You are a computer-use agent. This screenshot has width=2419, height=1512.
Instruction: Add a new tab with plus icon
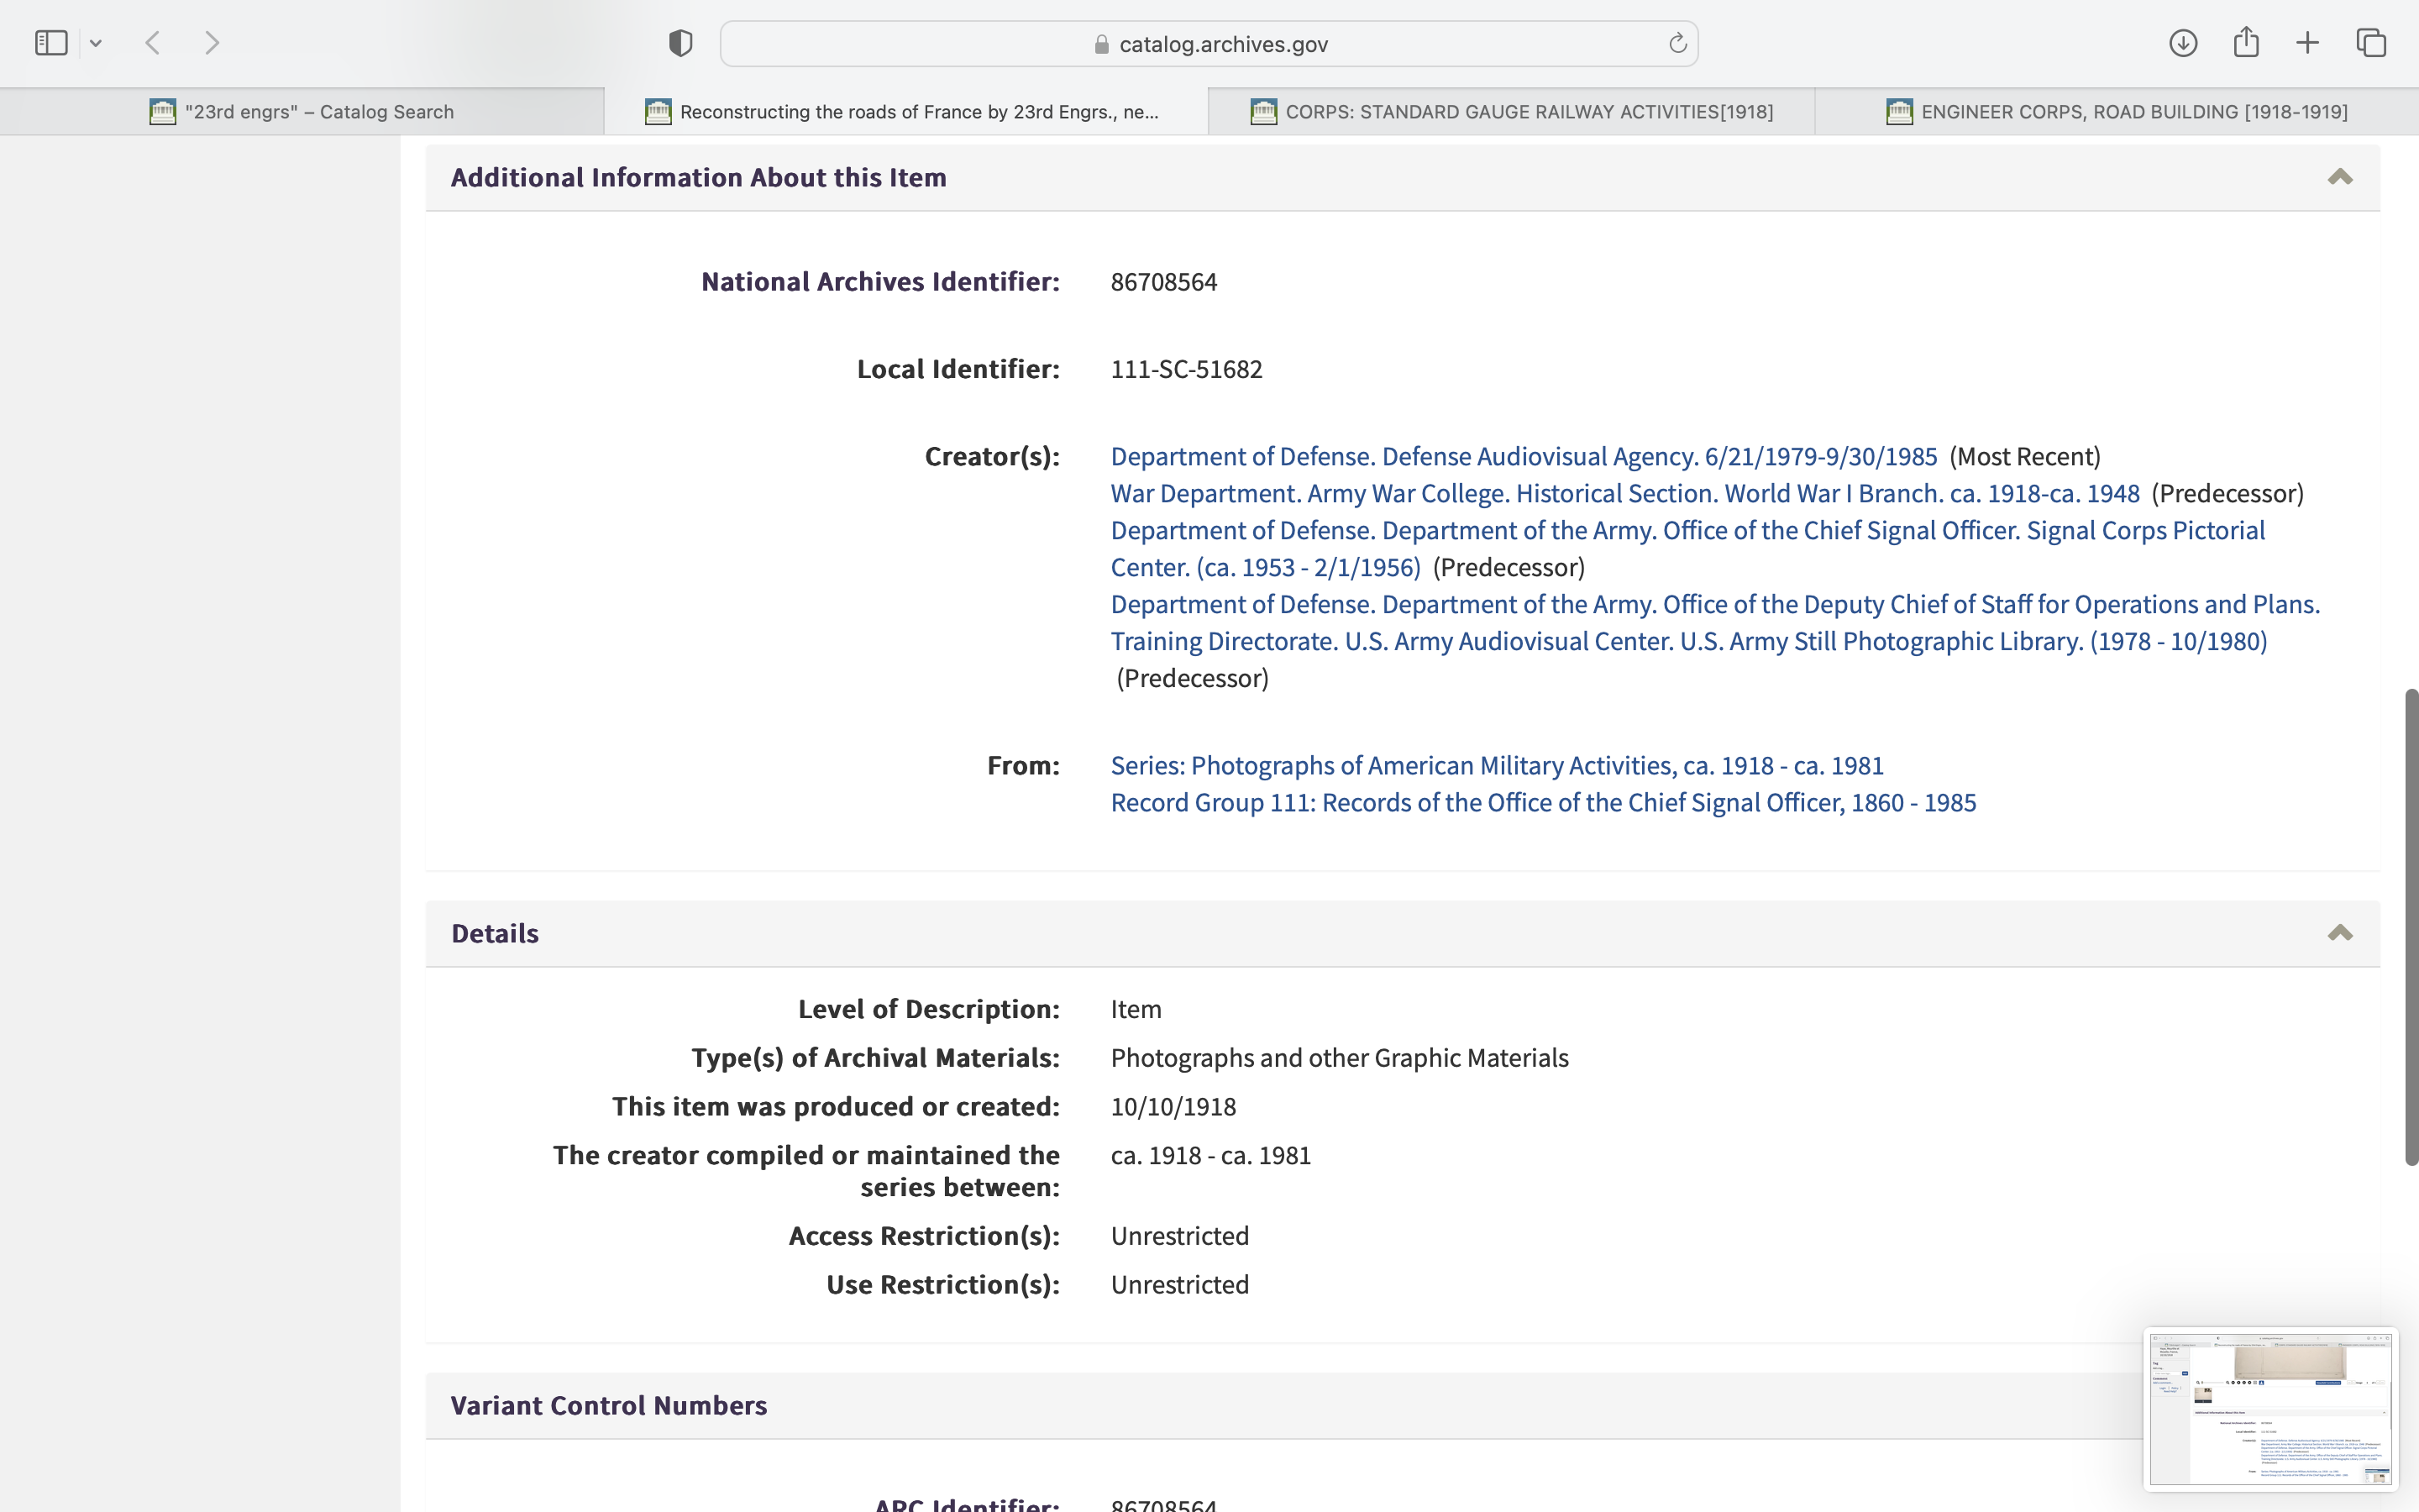point(2307,43)
